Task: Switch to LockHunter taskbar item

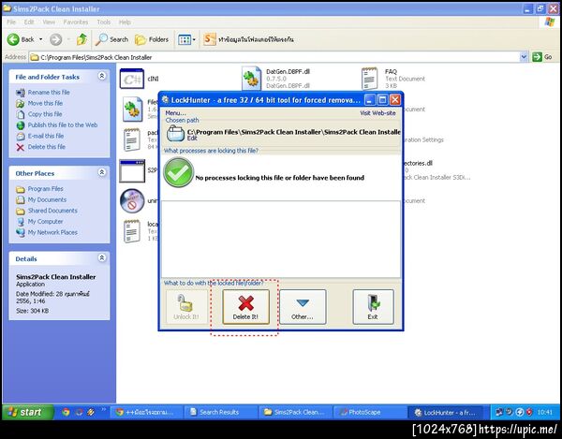Action: point(448,412)
